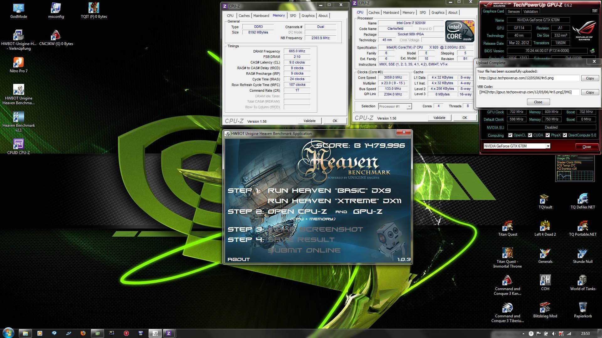Select the TQ Defiler.NET desktop icon
The width and height of the screenshot is (602, 338).
[583, 201]
